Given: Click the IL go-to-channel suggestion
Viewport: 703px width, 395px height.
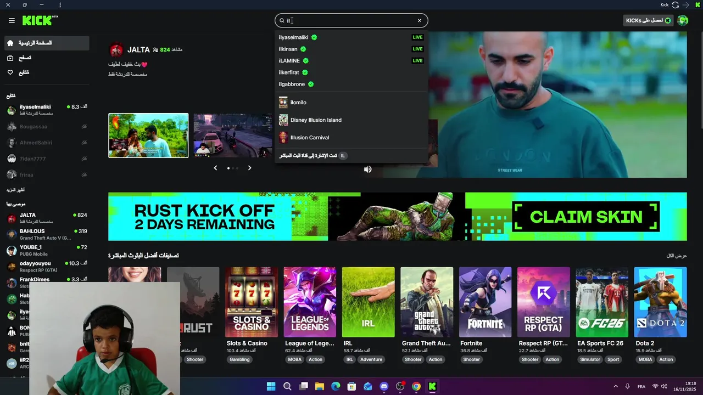Looking at the screenshot, I should (x=351, y=155).
